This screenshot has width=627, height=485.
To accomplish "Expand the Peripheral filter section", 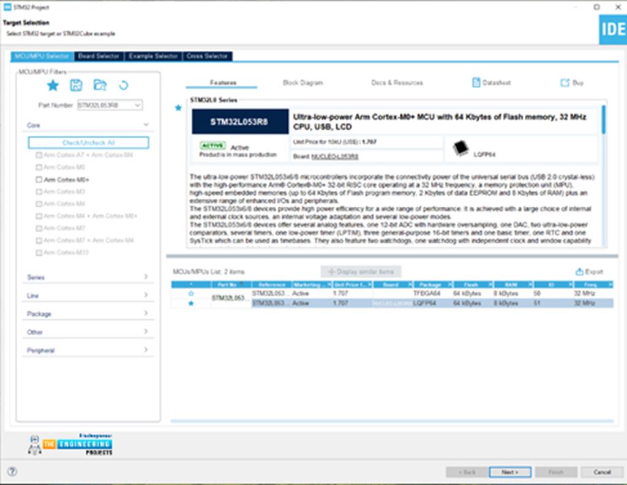I will 88,350.
